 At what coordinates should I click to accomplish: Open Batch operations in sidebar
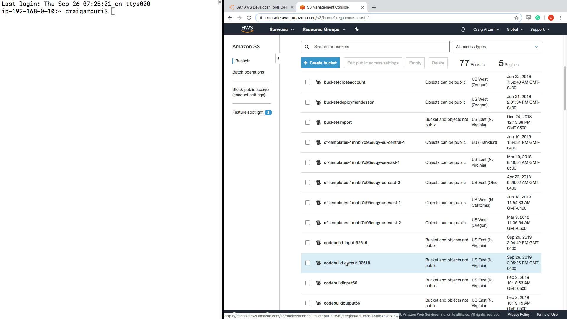coord(248,72)
